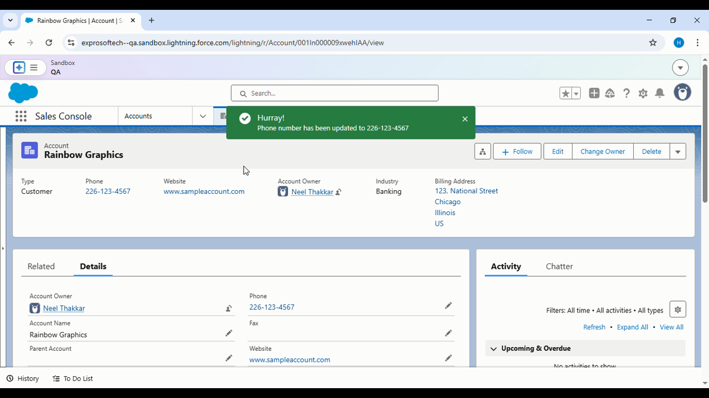Open Notifications bell icon
This screenshot has width=709, height=398.
[660, 93]
